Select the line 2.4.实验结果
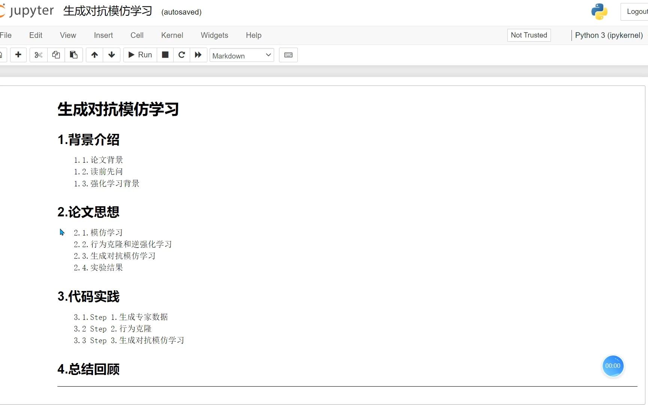The width and height of the screenshot is (648, 405). 98,268
